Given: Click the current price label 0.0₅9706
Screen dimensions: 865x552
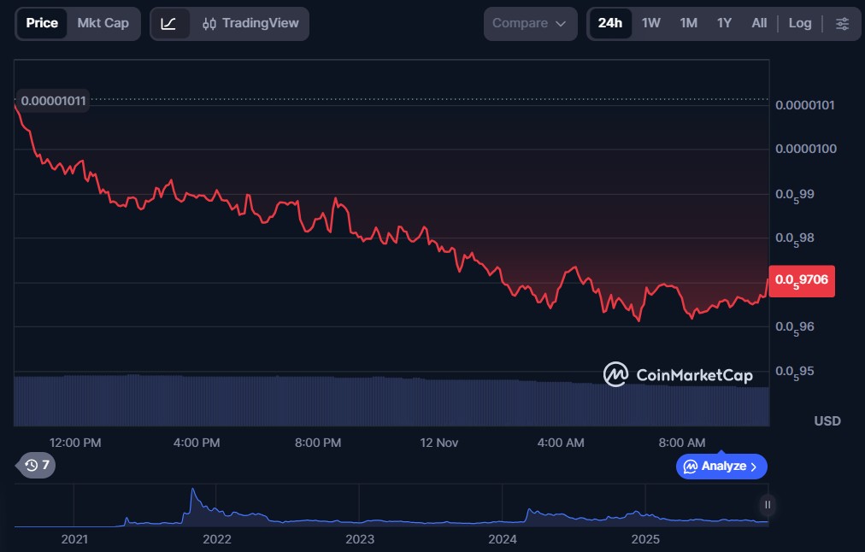Looking at the screenshot, I should tap(802, 279).
